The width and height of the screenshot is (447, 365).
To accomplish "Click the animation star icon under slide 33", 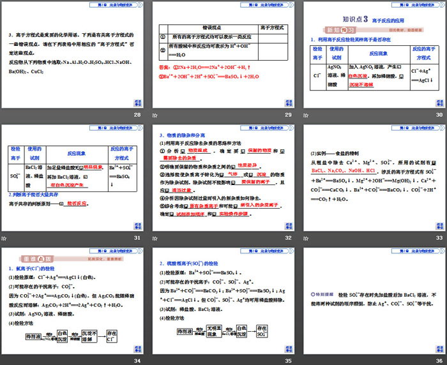I will pos(306,239).
